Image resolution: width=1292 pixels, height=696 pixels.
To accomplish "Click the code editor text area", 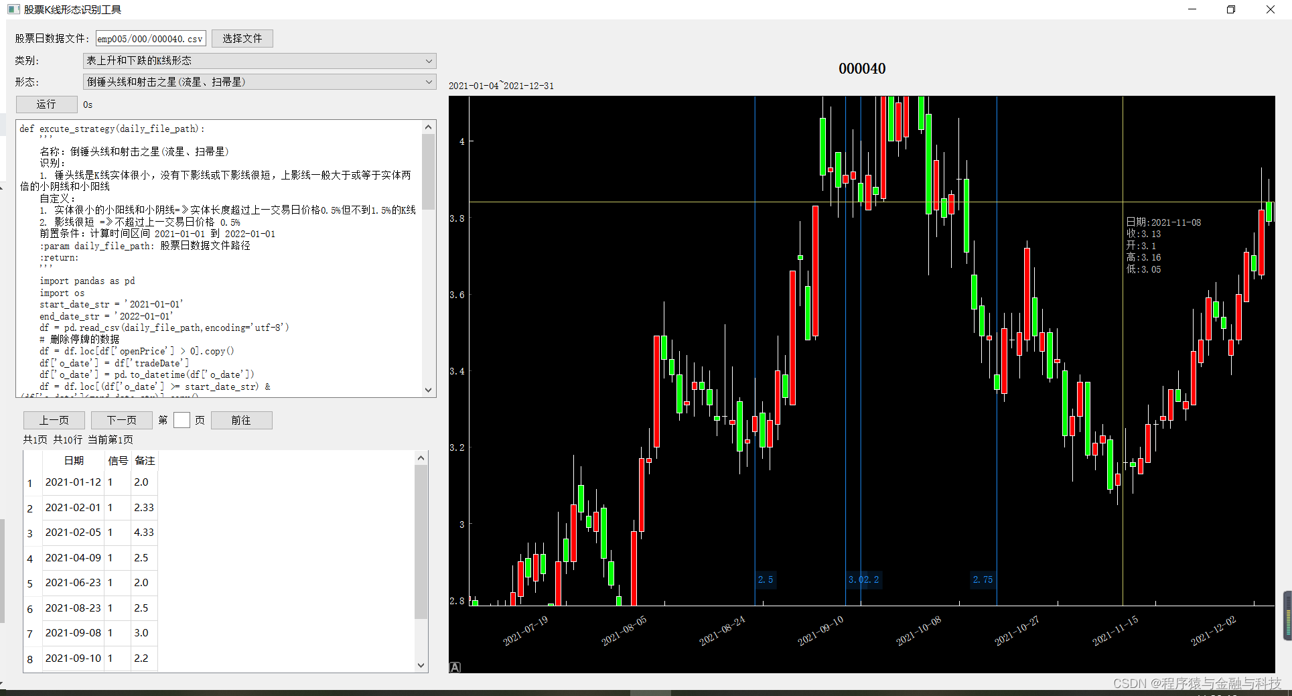I will (219, 259).
